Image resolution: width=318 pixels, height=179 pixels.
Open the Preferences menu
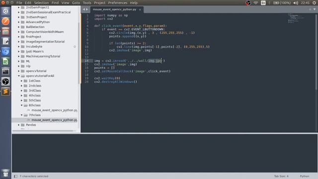[118, 3]
